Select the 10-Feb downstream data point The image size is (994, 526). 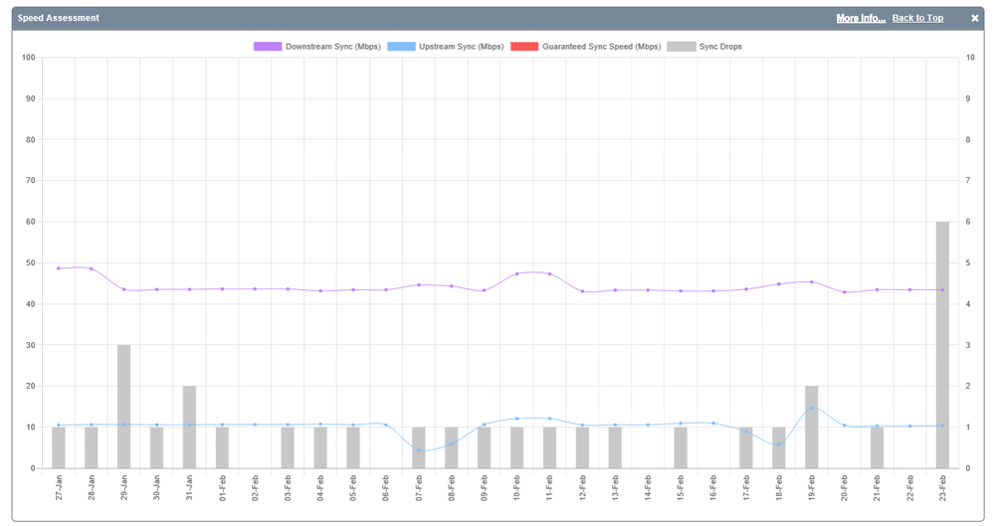click(516, 273)
